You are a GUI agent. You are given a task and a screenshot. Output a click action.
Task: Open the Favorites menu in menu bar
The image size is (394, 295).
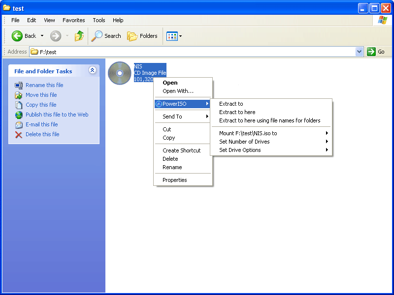[73, 20]
